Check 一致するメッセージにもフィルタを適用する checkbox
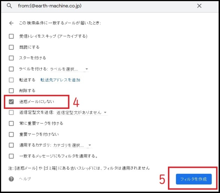The height and width of the screenshot is (193, 220). tap(11, 156)
